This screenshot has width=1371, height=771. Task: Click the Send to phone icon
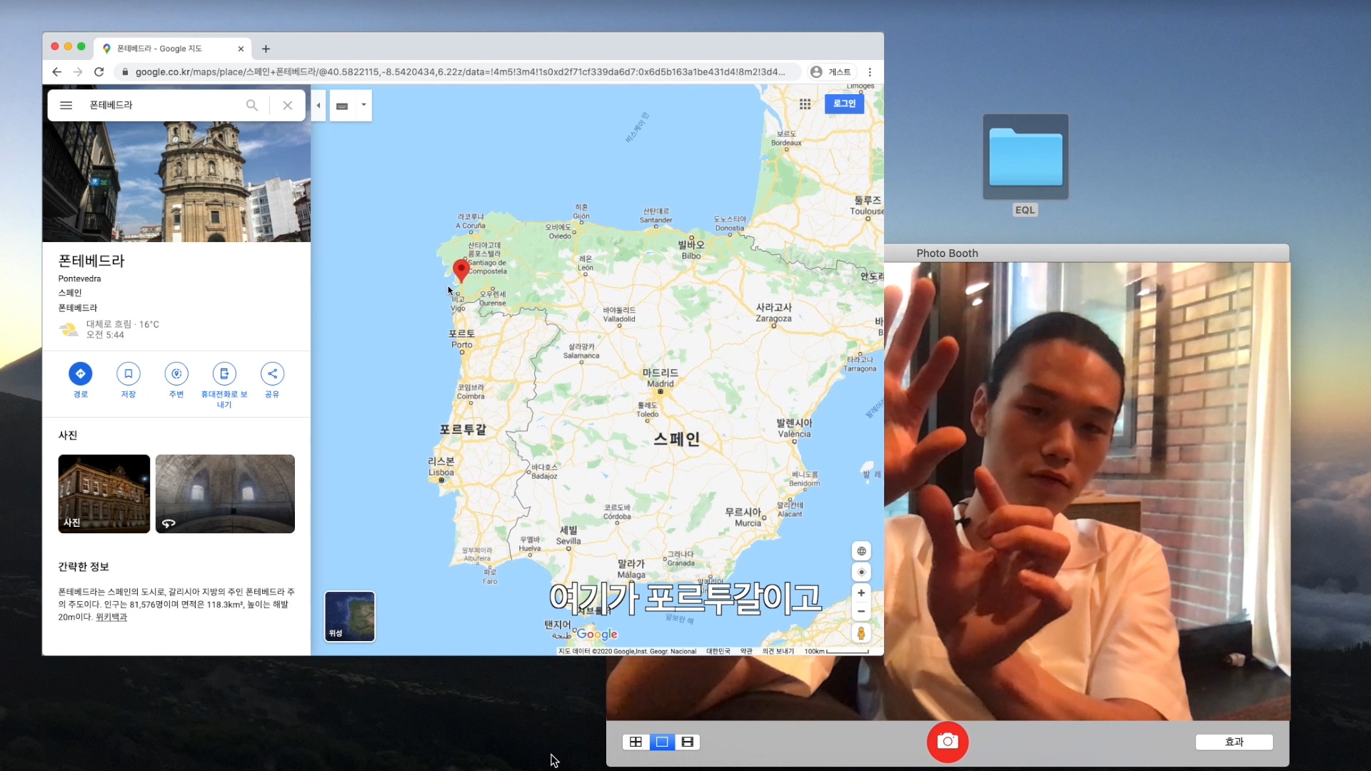(x=224, y=373)
